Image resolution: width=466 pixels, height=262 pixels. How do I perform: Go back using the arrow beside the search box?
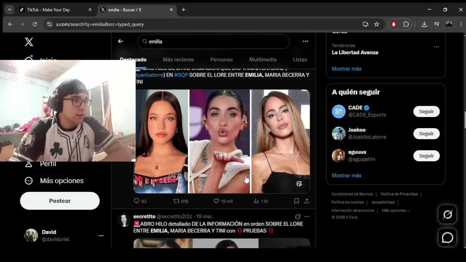(121, 41)
